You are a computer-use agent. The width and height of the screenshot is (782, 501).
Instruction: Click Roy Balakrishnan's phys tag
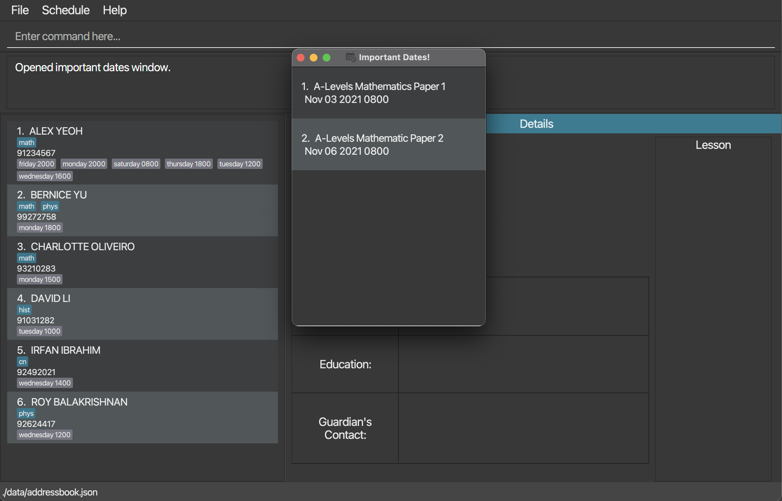(x=26, y=413)
